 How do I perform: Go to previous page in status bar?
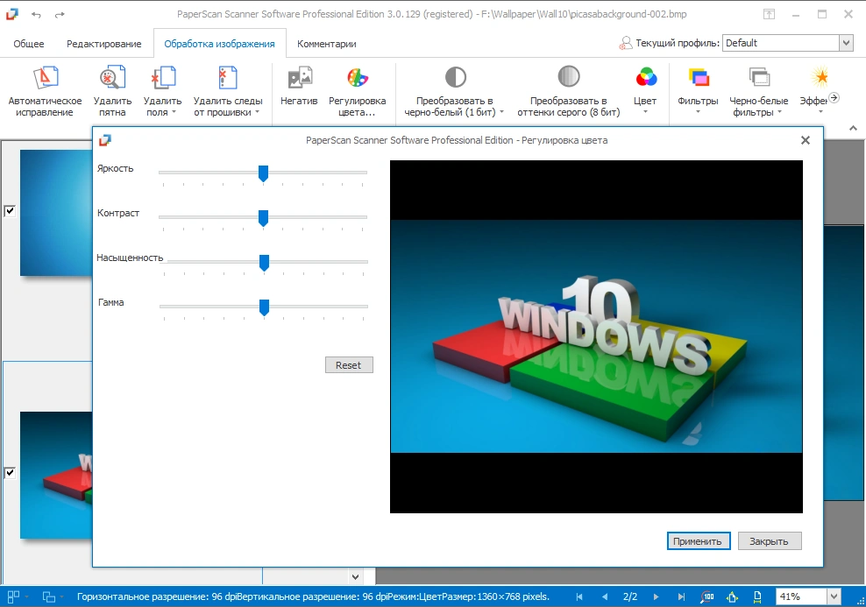click(x=604, y=596)
